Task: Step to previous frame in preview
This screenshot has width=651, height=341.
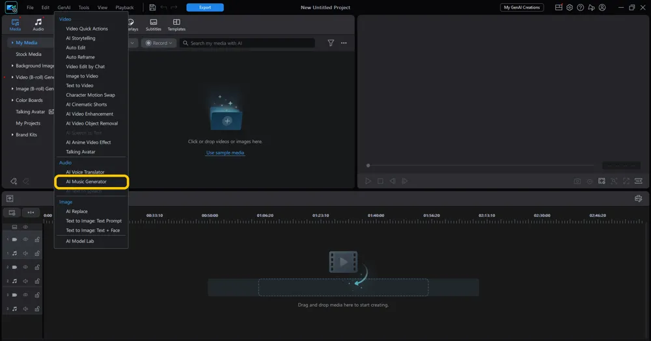Action: 393,181
